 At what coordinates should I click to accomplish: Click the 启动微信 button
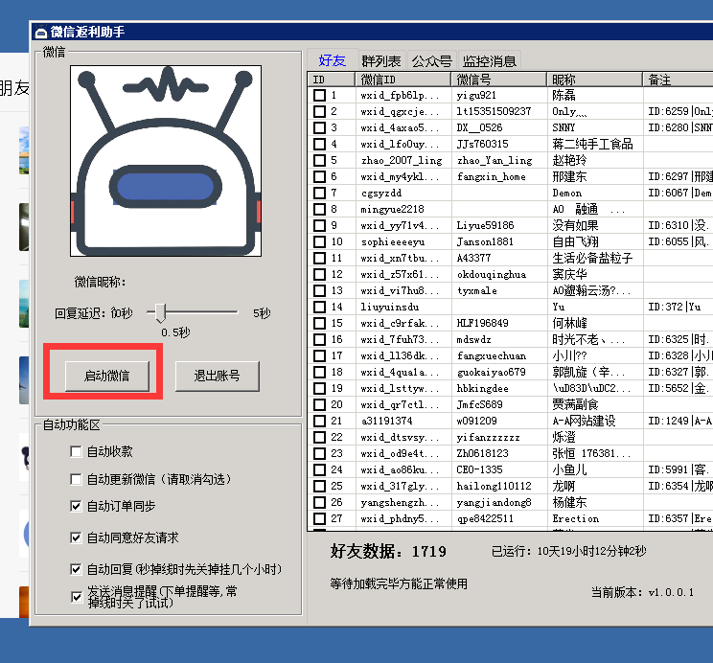pyautogui.click(x=107, y=377)
